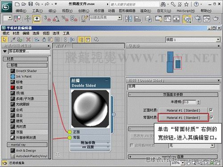Click the Layer manager icon in main toolbar
The height and width of the screenshot is (167, 223).
149,19
